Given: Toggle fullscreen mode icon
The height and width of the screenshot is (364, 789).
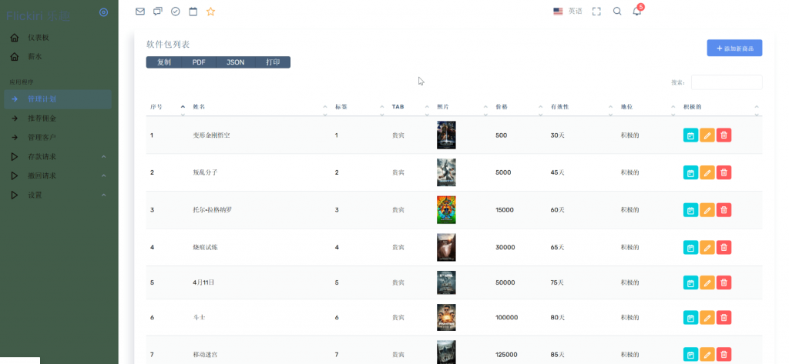Looking at the screenshot, I should [x=597, y=12].
